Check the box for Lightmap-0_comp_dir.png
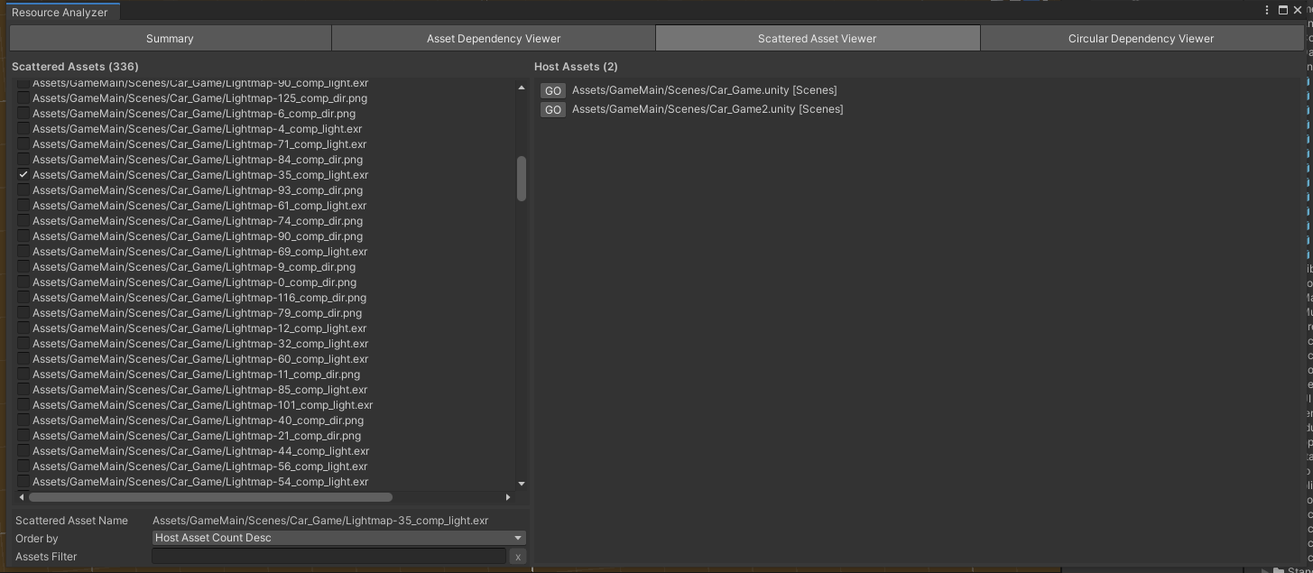This screenshot has width=1313, height=573. 23,282
